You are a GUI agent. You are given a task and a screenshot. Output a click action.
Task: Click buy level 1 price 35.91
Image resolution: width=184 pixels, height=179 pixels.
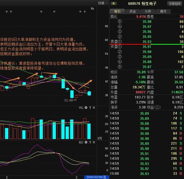point(147,47)
